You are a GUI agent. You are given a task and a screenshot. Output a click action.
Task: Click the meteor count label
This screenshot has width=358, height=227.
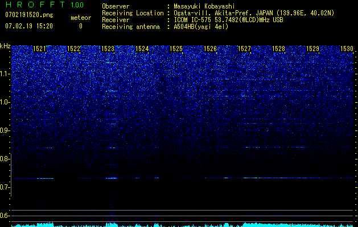(x=81, y=18)
